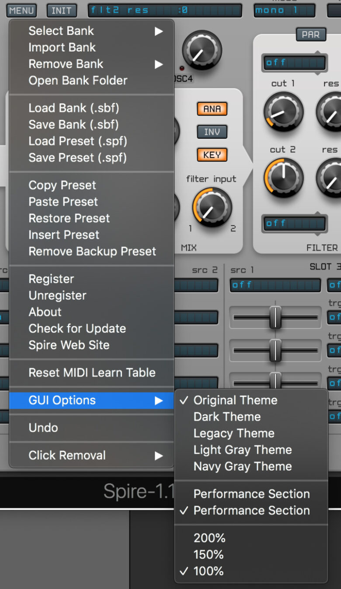This screenshot has height=589, width=341.
Task: Click the second slider under src 1 off
Action: point(275,350)
